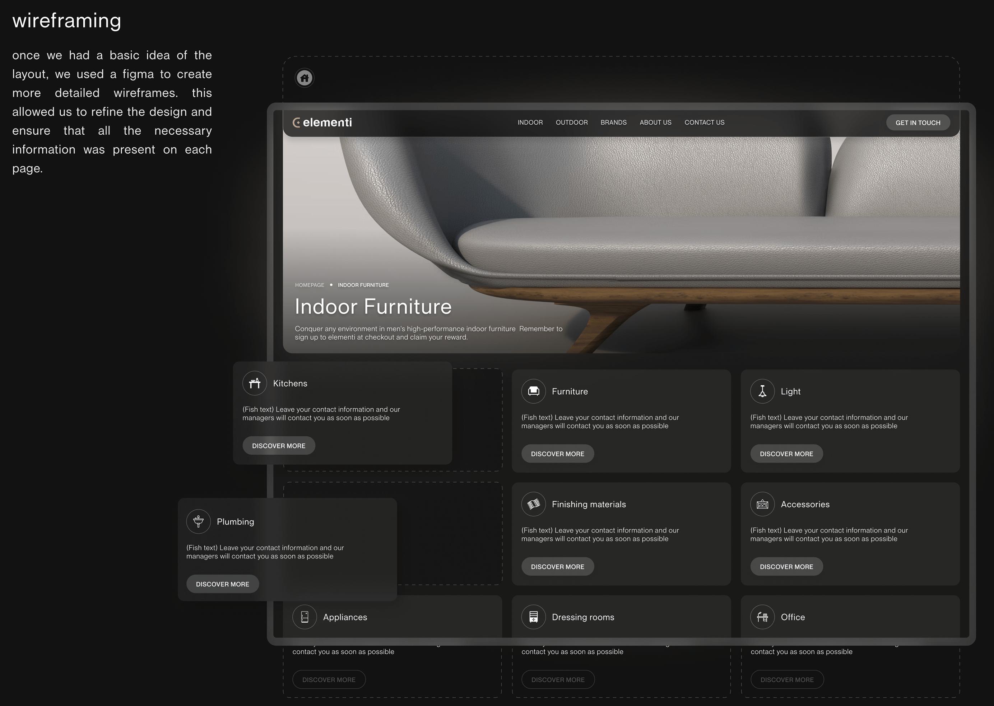Click the Dressing rooms wardrobe icon
Screen dimensions: 994x706
pos(533,617)
